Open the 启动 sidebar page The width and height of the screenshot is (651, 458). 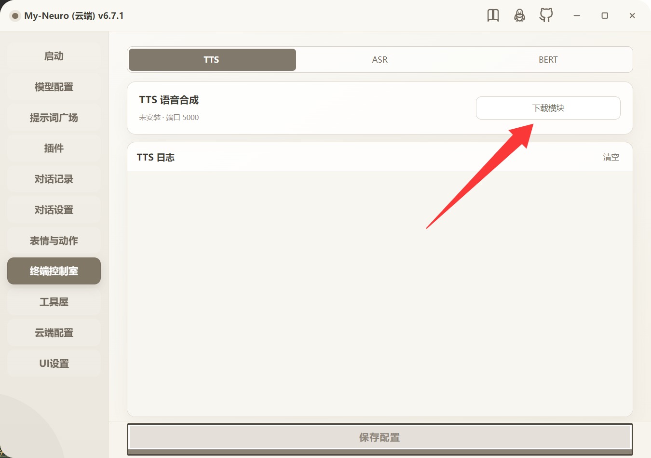[54, 56]
